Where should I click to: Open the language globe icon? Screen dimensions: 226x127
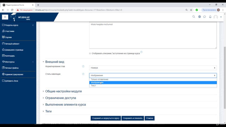200,17
